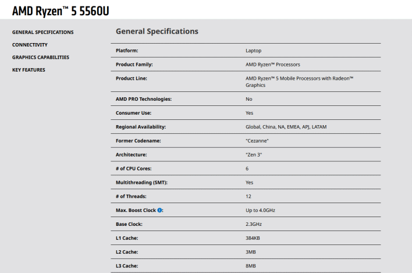Screen dimensions: 412x273
Task: Select the No value for PRO Technologies
Action: [x=249, y=99]
